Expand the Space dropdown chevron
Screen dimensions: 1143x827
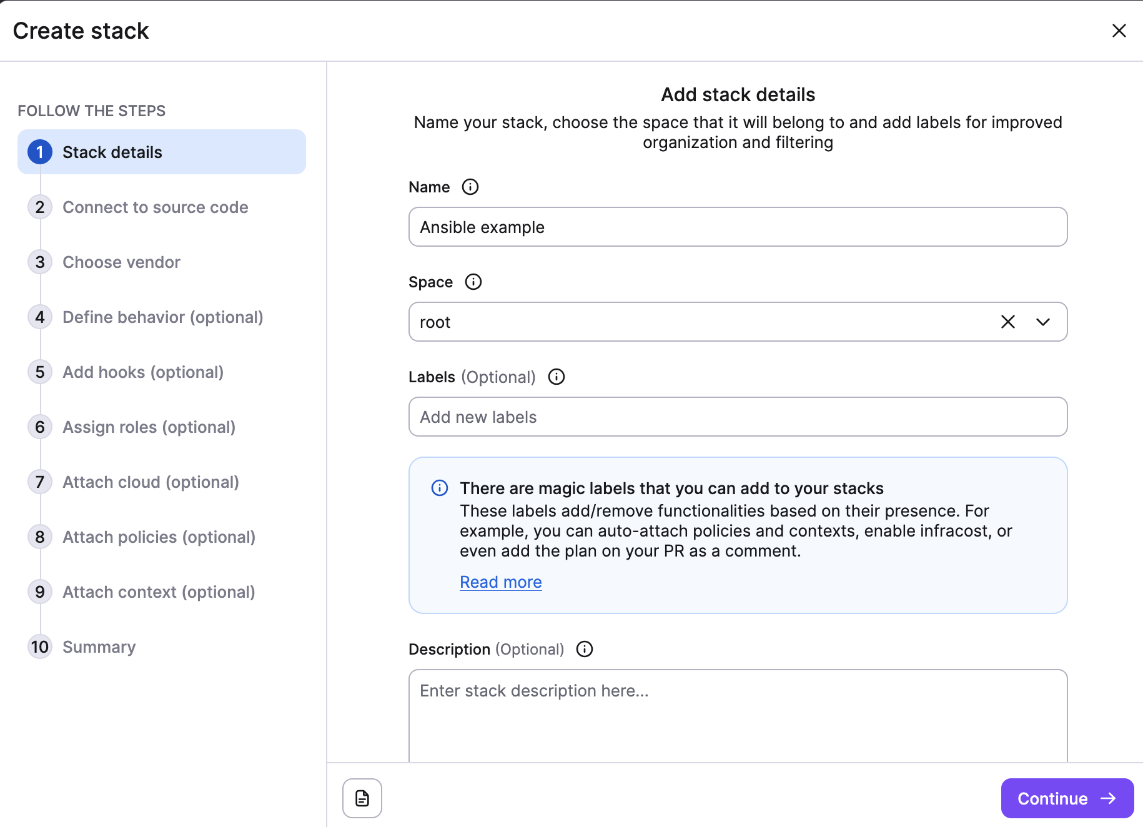pos(1043,322)
